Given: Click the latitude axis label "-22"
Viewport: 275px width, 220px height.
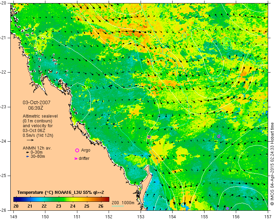Looking at the screenshot, I should [x=3, y=72].
